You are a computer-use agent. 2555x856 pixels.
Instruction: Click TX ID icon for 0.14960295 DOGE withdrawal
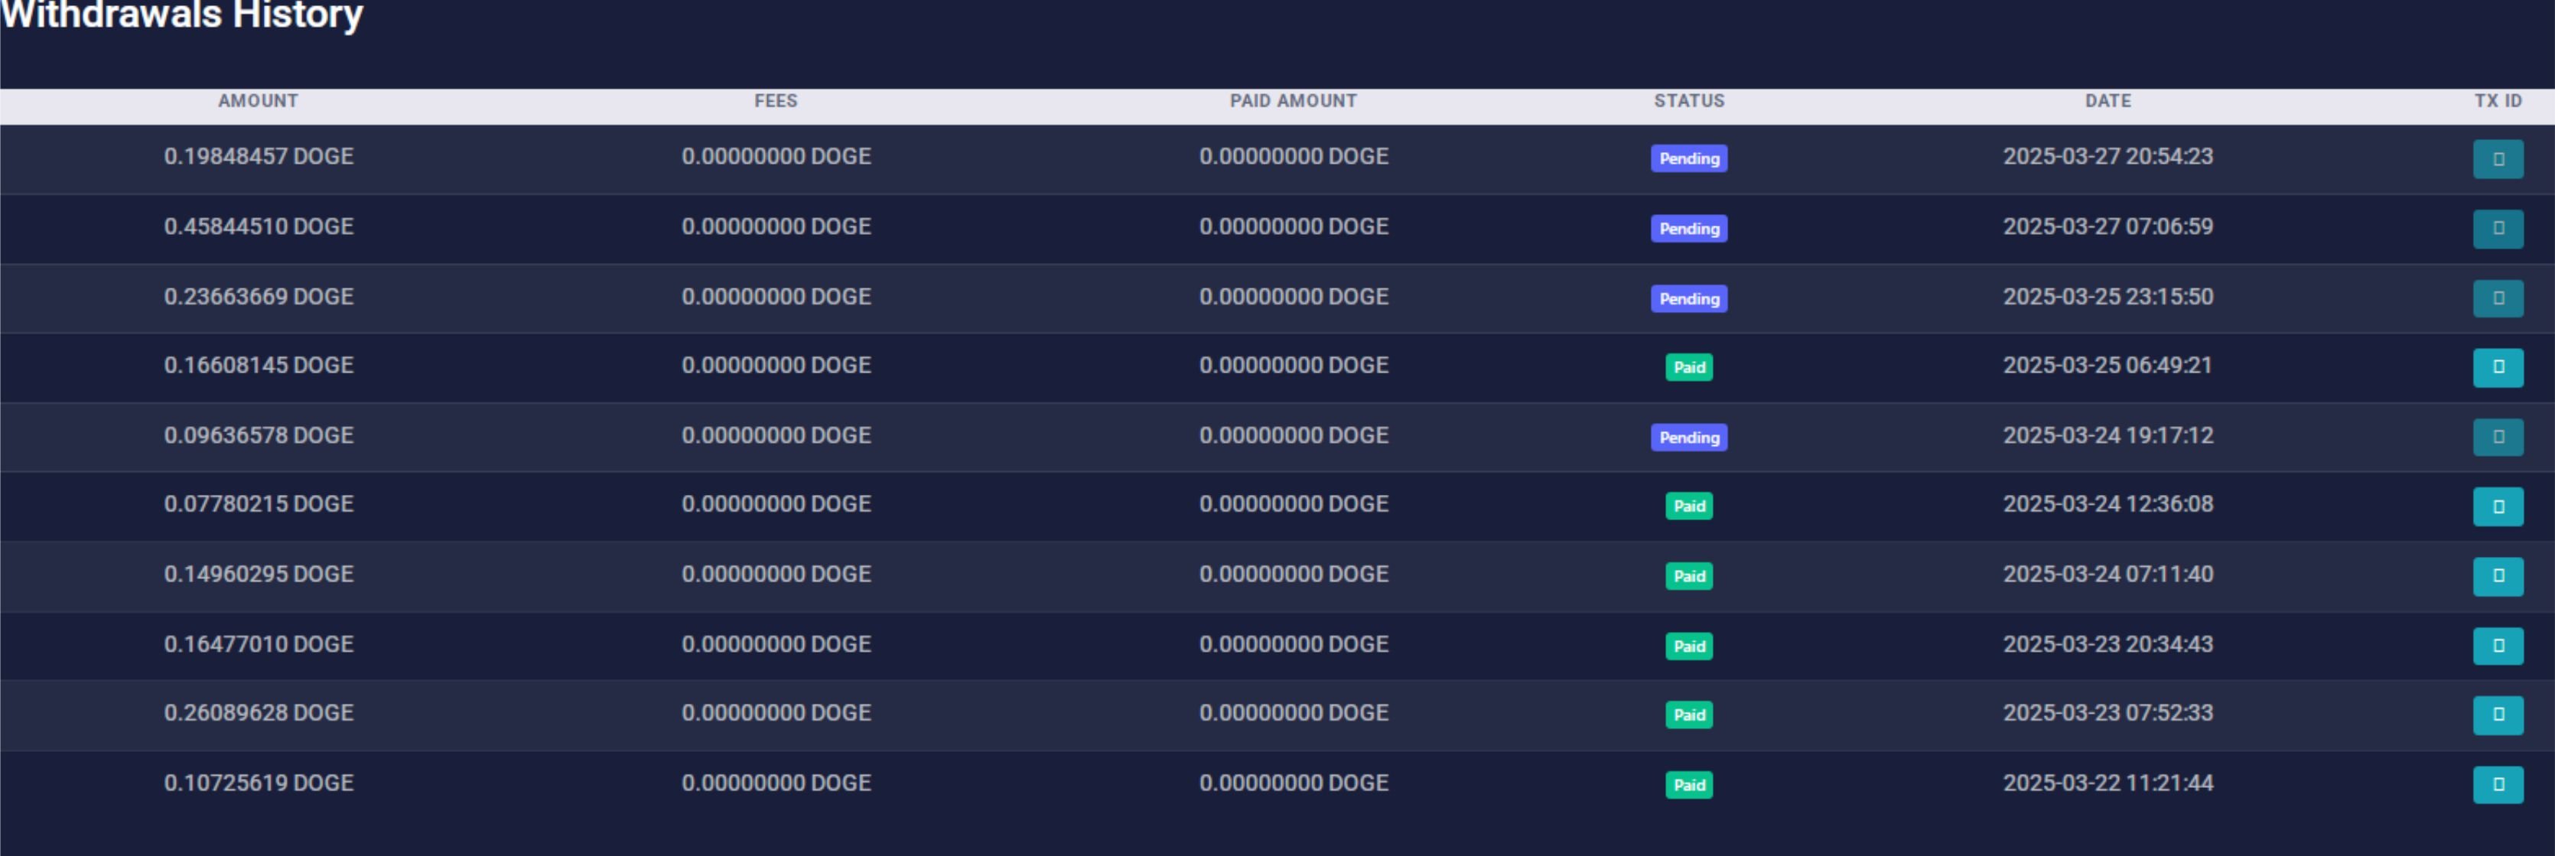[x=2498, y=576]
